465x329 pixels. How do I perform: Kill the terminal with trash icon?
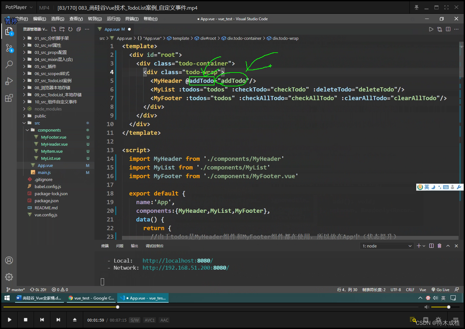[440, 246]
